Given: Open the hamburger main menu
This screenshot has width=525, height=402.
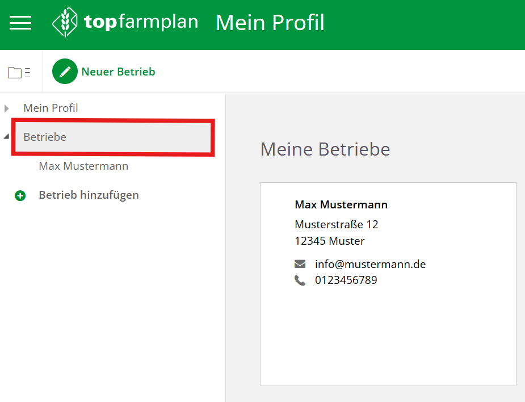Looking at the screenshot, I should tap(20, 23).
